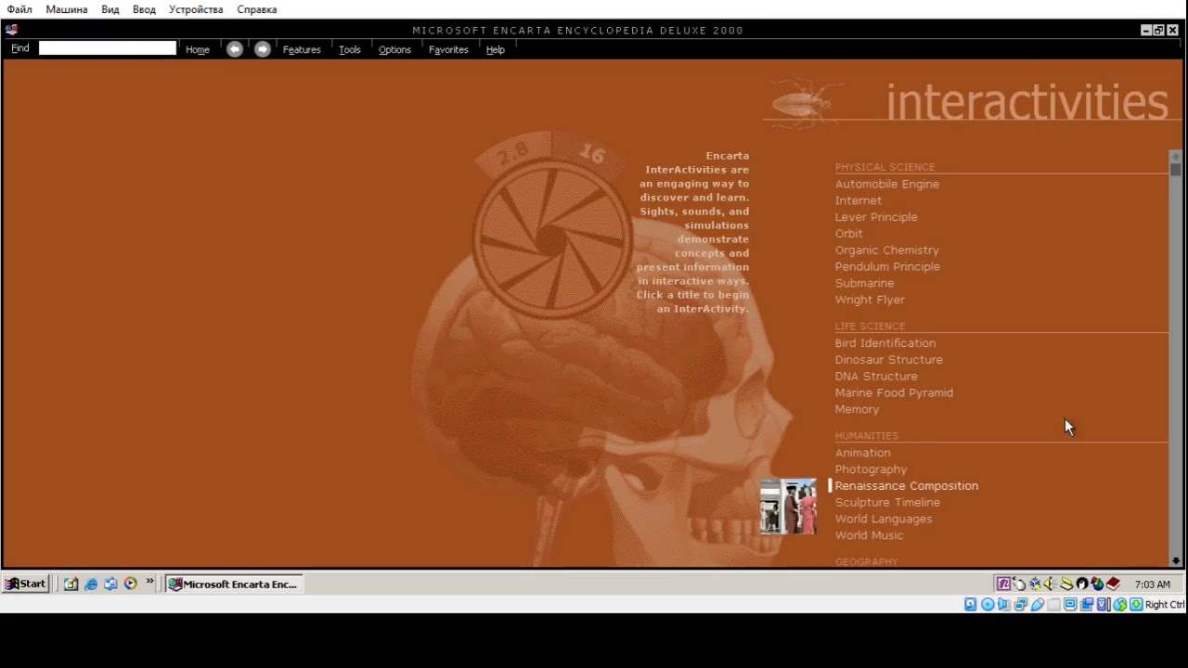Click the VirtualBox keyboard capture arrow icon
The image size is (1188, 668).
point(1136,604)
